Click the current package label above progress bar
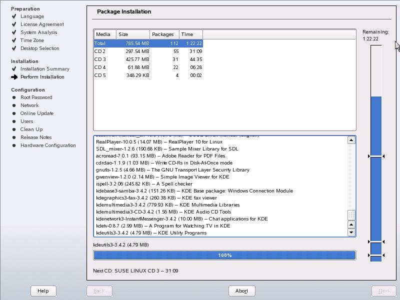Image resolution: width=400 pixels, height=300 pixels. 121,245
